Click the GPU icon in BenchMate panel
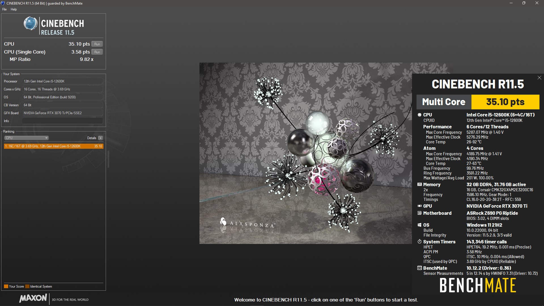The width and height of the screenshot is (544, 306). (x=419, y=206)
